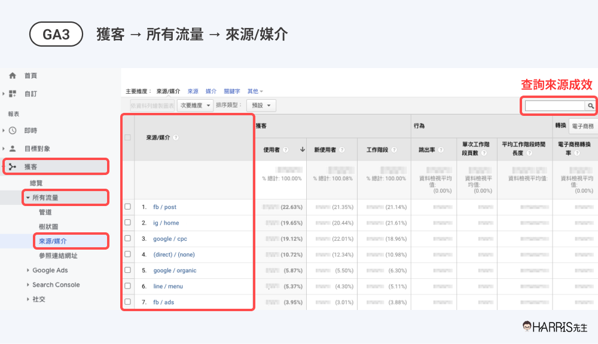Collapse the 所有流量 tree section
Image resolution: width=598 pixels, height=344 pixels.
click(x=28, y=198)
